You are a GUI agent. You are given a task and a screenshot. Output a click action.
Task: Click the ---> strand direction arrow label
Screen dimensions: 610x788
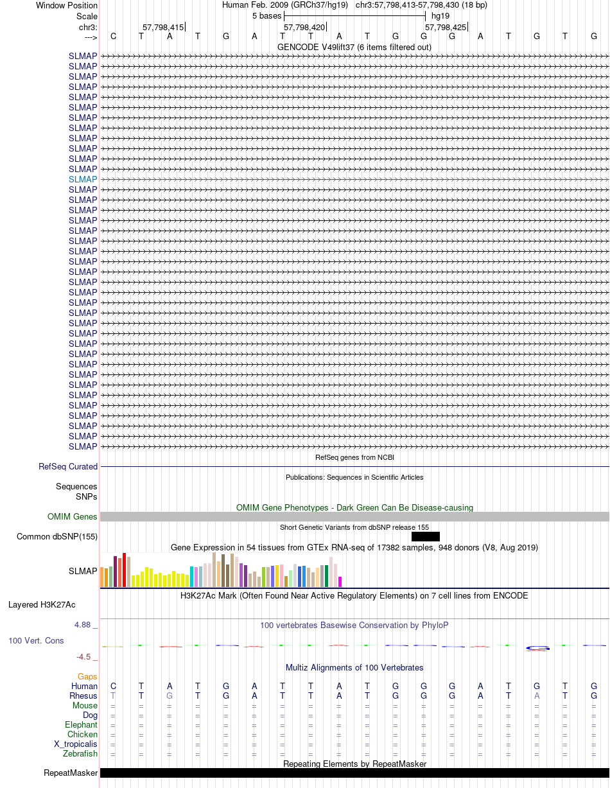[x=91, y=37]
